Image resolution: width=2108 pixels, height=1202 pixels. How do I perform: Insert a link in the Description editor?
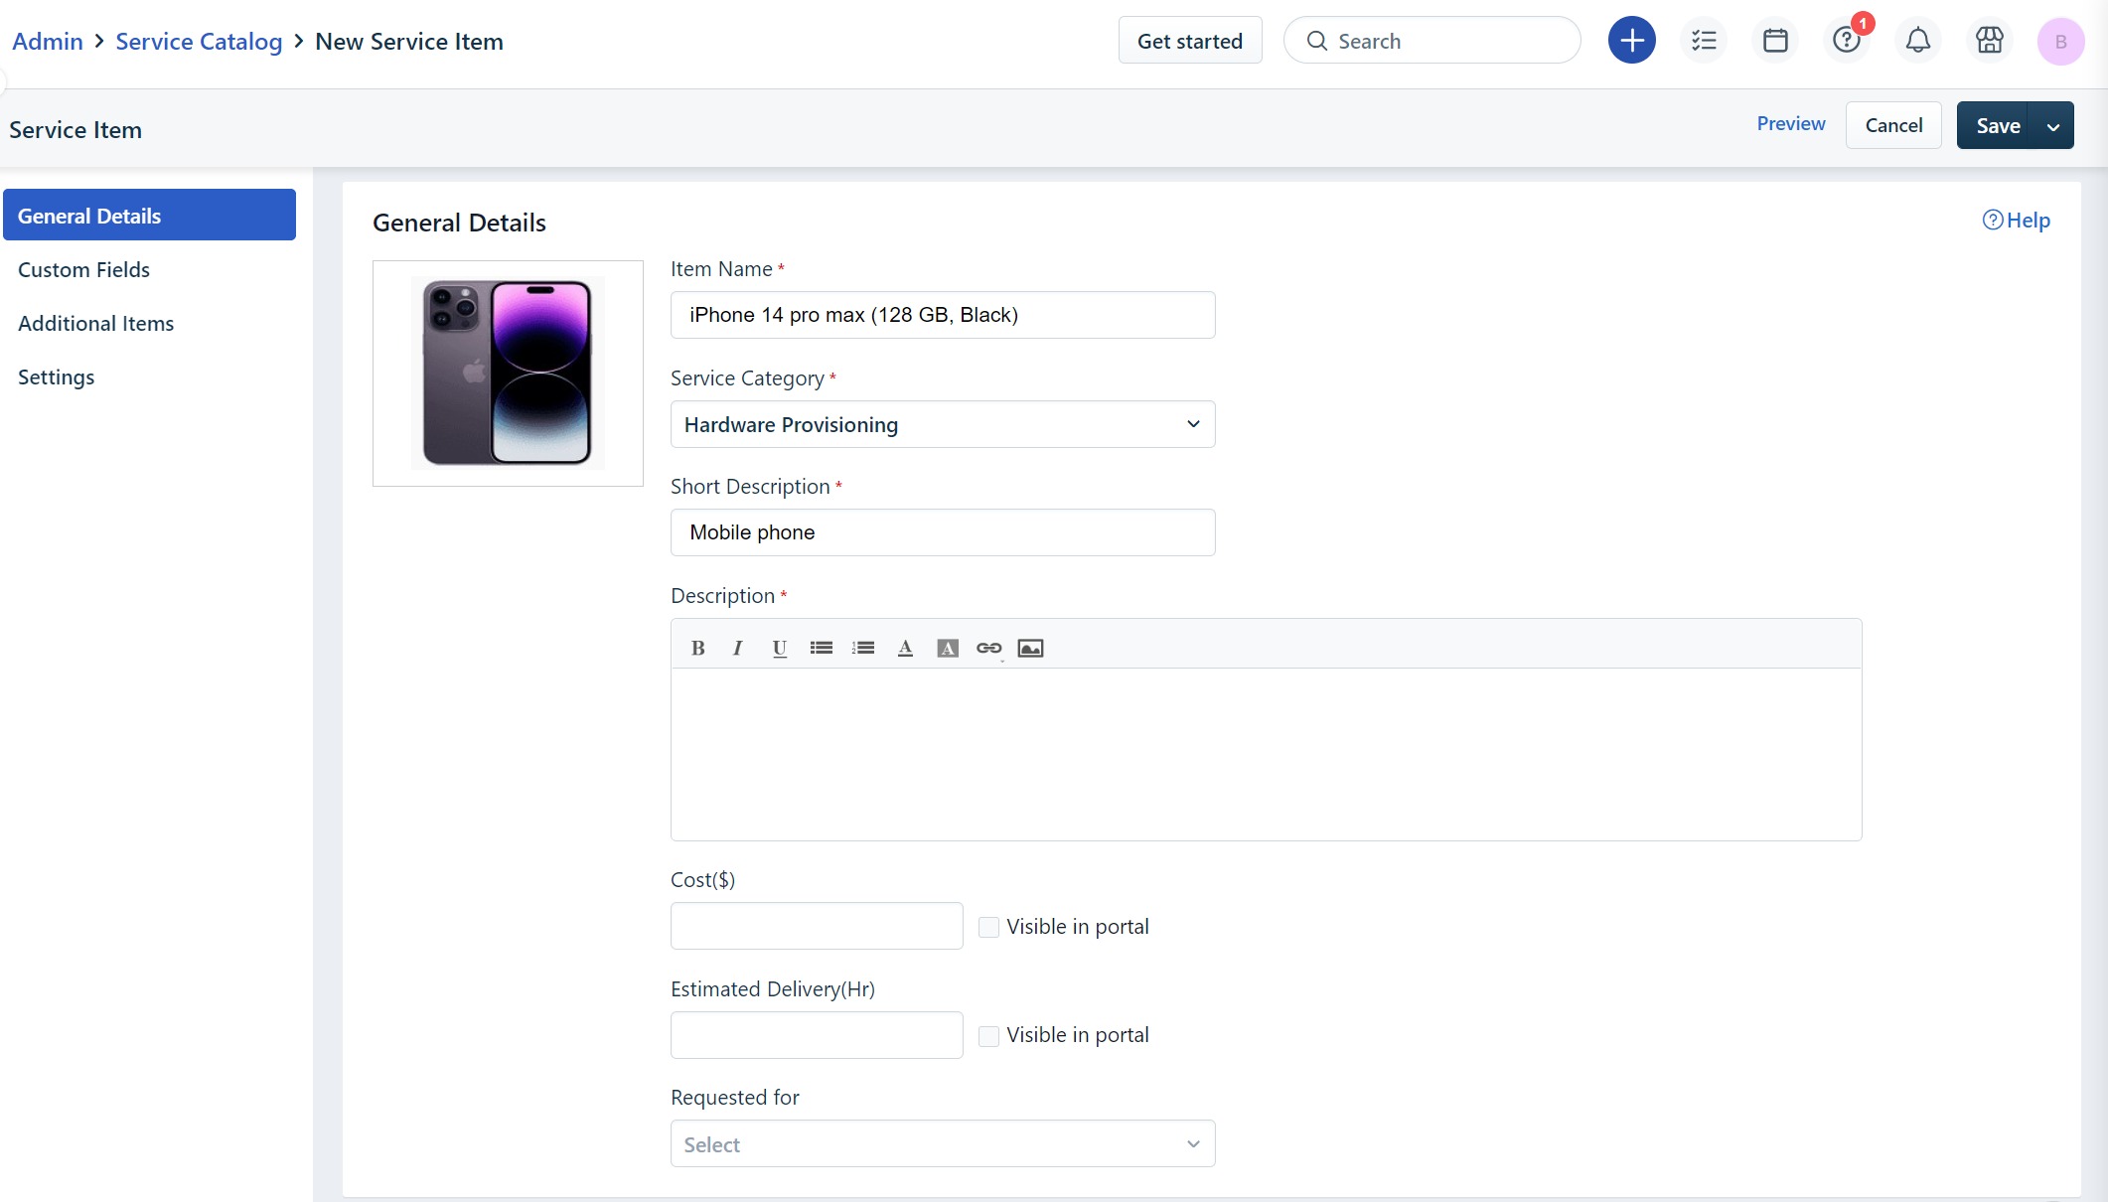click(x=988, y=649)
